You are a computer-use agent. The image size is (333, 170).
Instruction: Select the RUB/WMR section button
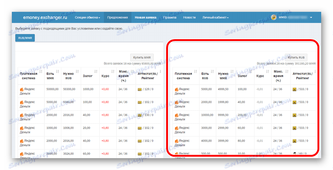pos(25,38)
